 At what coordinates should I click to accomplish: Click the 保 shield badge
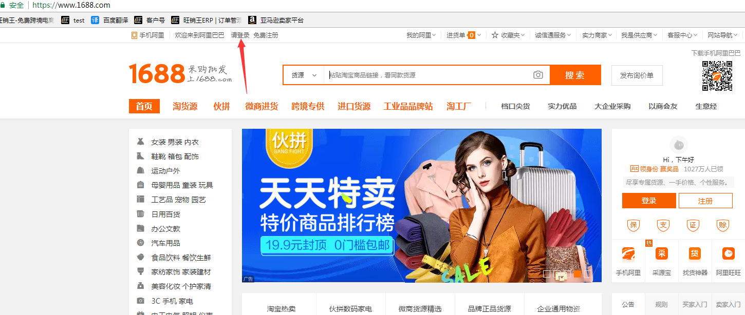(x=634, y=225)
